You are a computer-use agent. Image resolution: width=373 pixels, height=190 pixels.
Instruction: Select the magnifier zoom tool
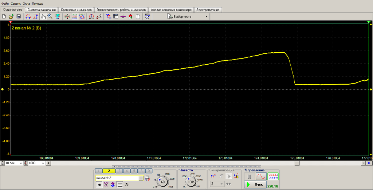[x=50, y=17]
